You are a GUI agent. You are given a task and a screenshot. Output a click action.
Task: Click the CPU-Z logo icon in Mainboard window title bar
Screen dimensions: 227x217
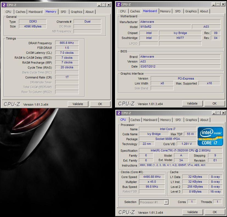click(119, 4)
